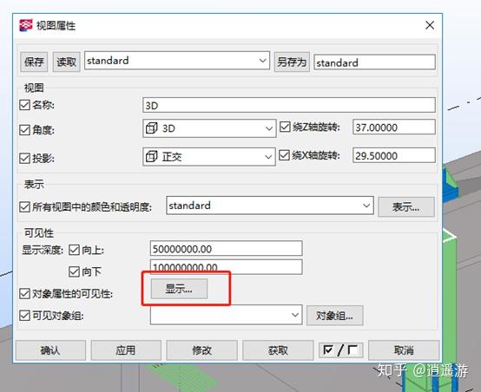Click the 向下 depth field 100000000.00
Viewport: 481px width, 392px height.
(226, 267)
